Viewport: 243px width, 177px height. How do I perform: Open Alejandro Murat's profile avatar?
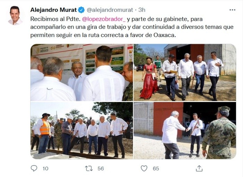15,16
